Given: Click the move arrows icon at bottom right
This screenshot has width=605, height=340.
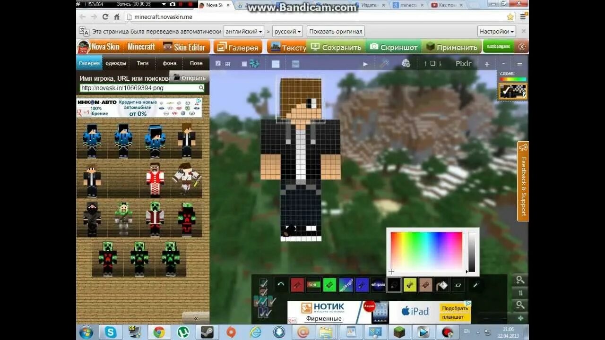Looking at the screenshot, I should [520, 318].
